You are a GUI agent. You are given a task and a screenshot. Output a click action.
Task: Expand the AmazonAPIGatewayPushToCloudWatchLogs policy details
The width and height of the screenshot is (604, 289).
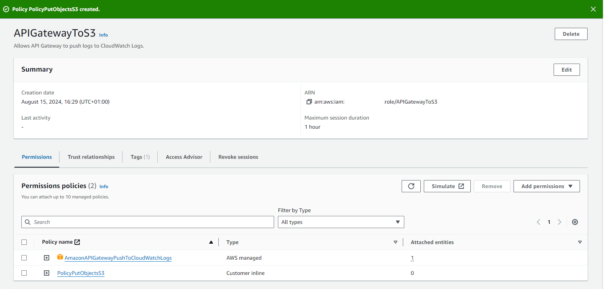[47, 258]
